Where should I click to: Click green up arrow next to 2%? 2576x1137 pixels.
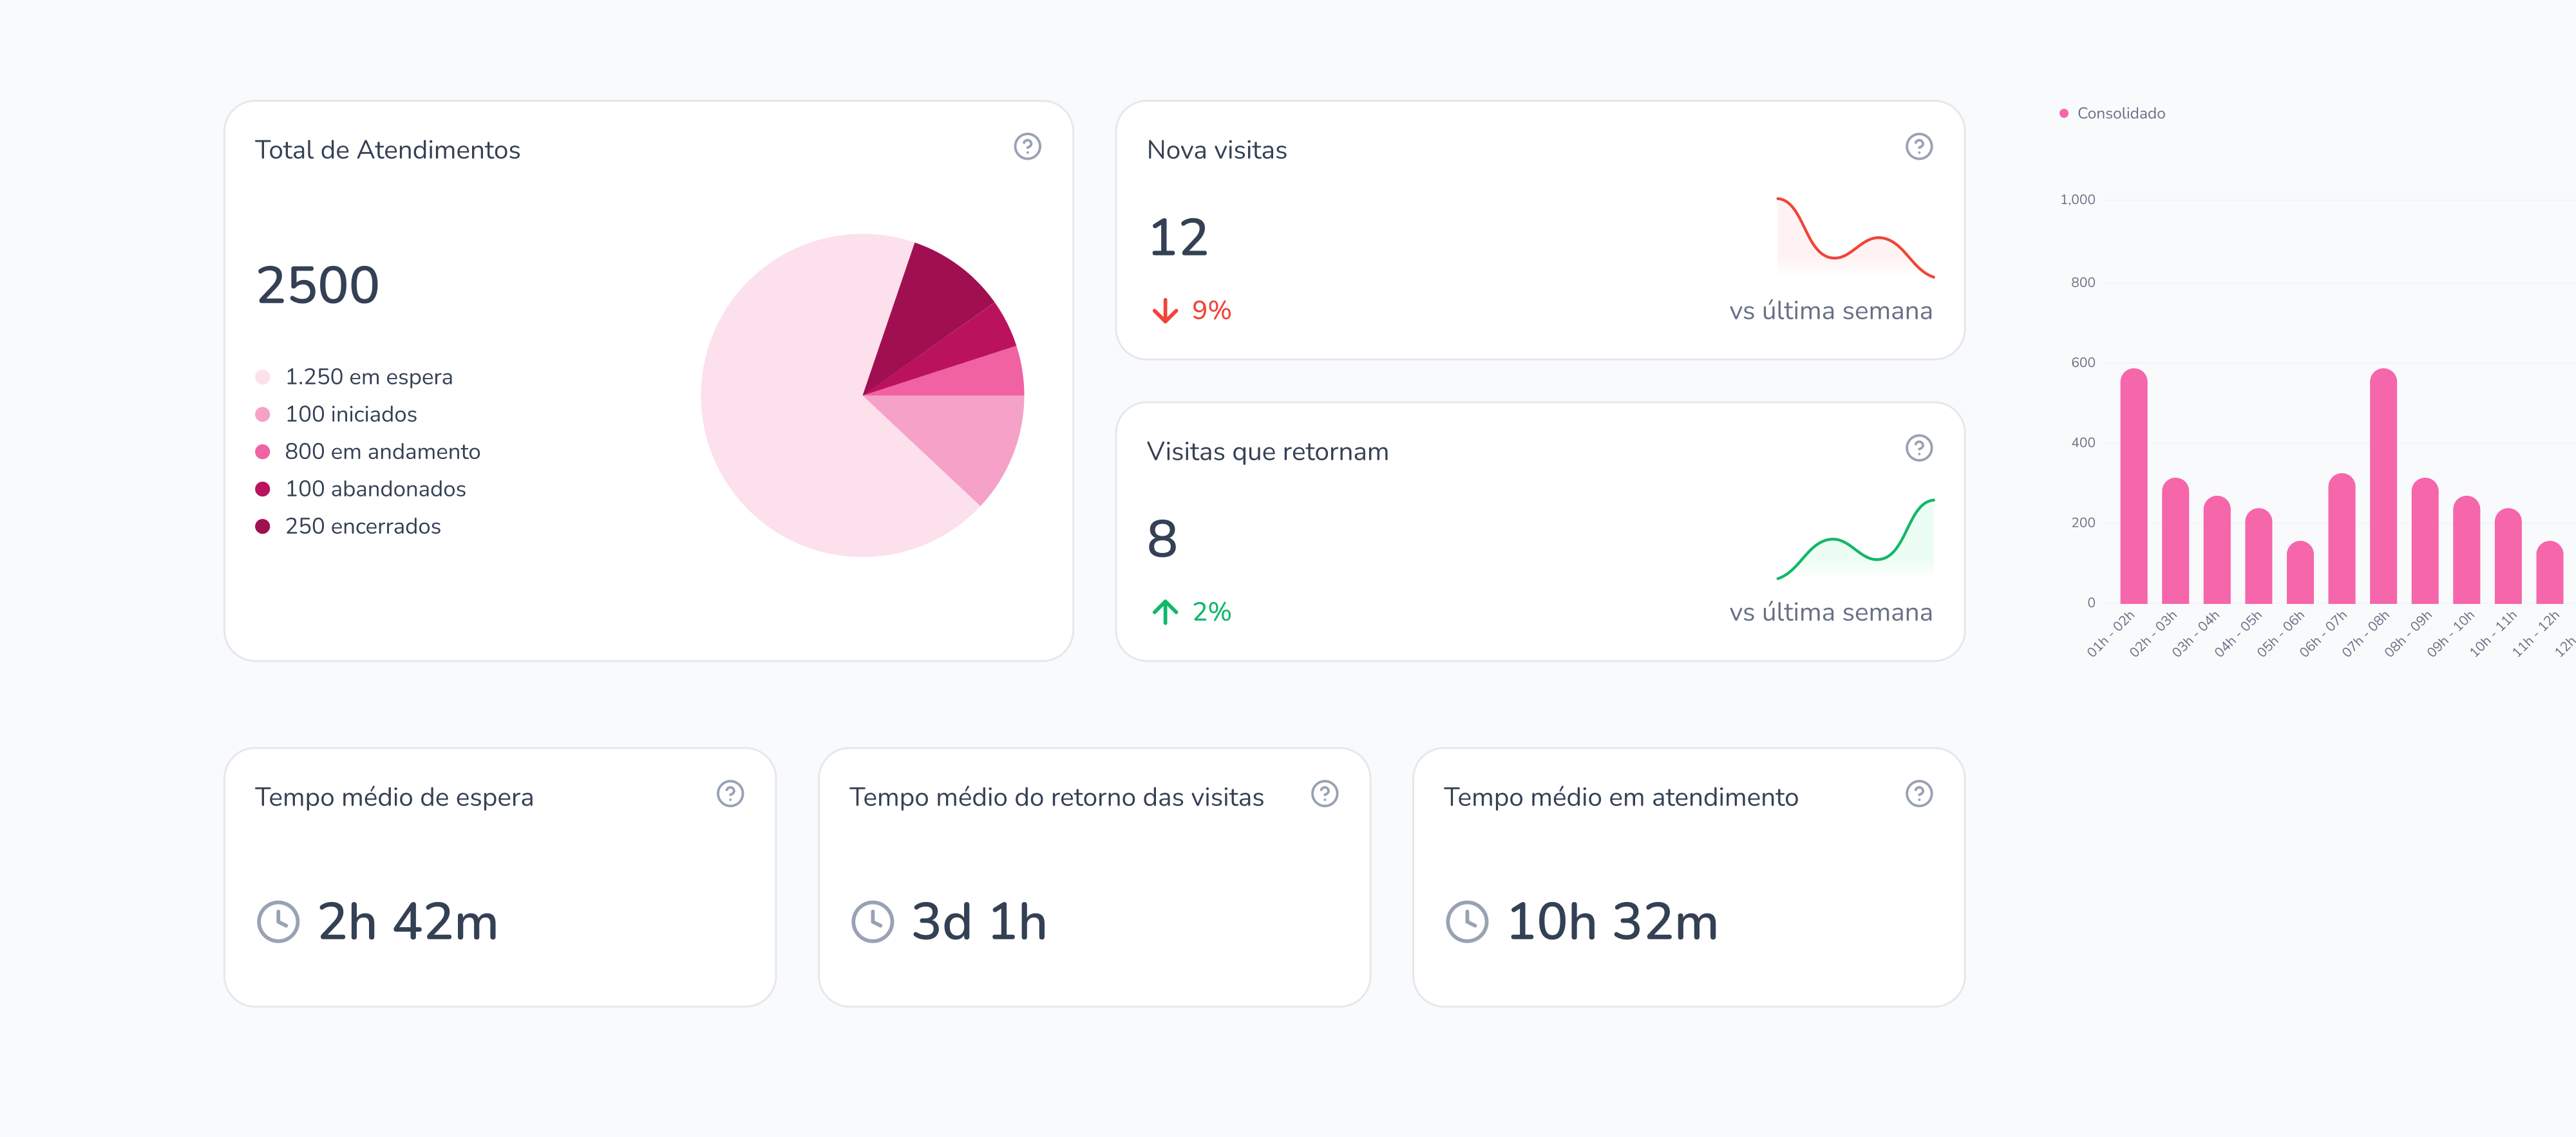(x=1164, y=612)
